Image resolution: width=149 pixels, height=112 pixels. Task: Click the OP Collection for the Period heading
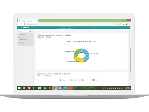pyautogui.click(x=54, y=35)
